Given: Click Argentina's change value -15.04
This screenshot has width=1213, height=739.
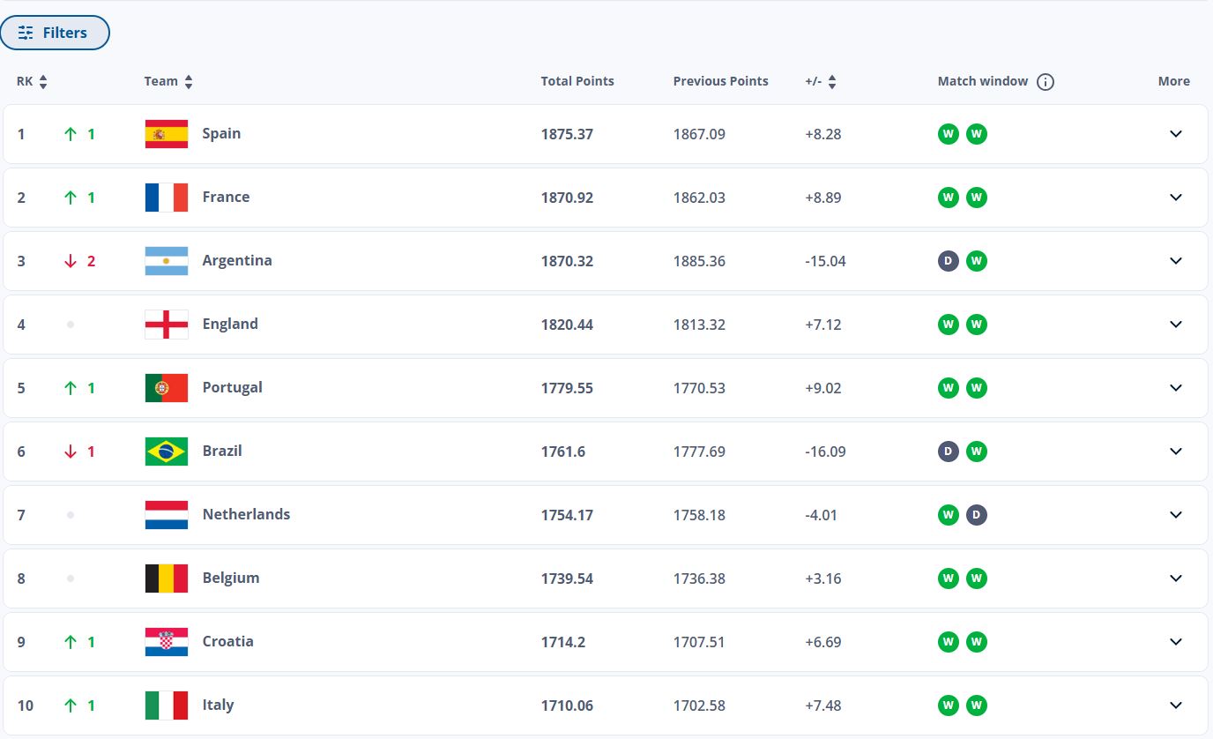Looking at the screenshot, I should 826,261.
